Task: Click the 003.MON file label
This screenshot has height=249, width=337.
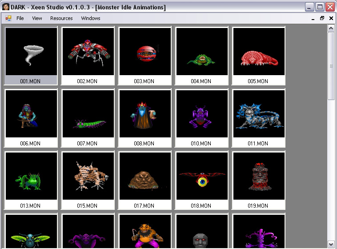Action: point(144,81)
